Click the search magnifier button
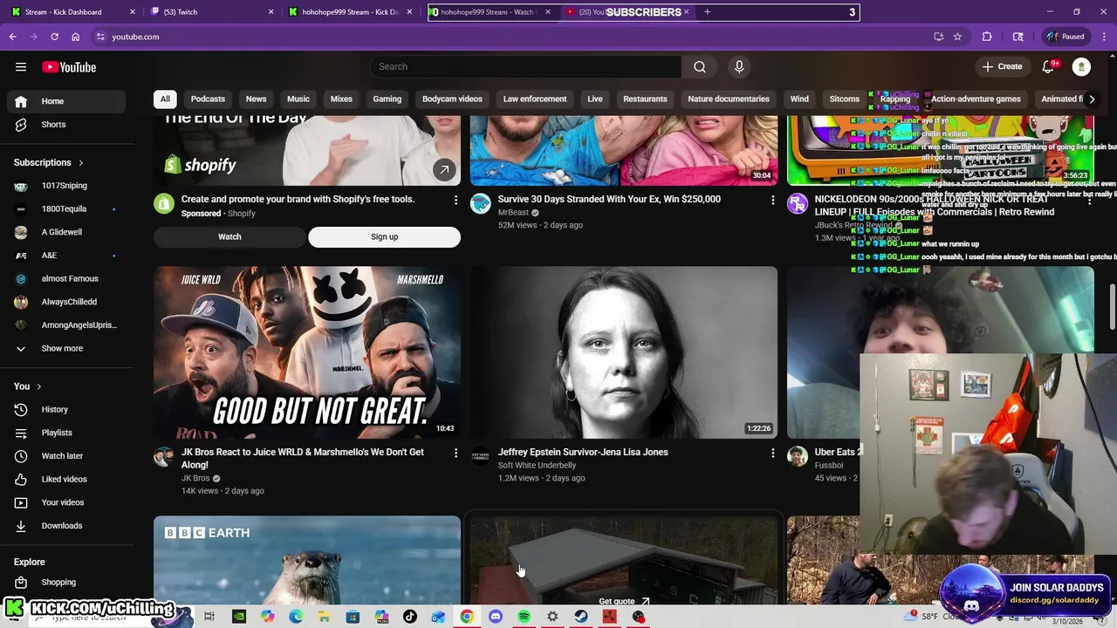Screen dimensions: 1117x628 (700, 67)
